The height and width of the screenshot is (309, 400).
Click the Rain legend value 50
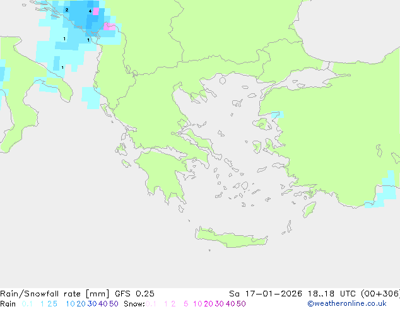(114, 304)
